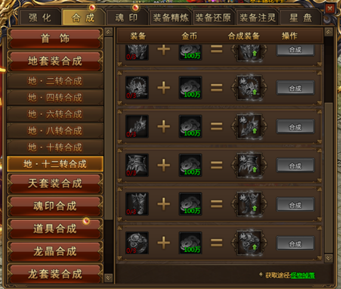The image size is (341, 289).
Task: Click the left list scroll down arrow
Action: [x=108, y=278]
